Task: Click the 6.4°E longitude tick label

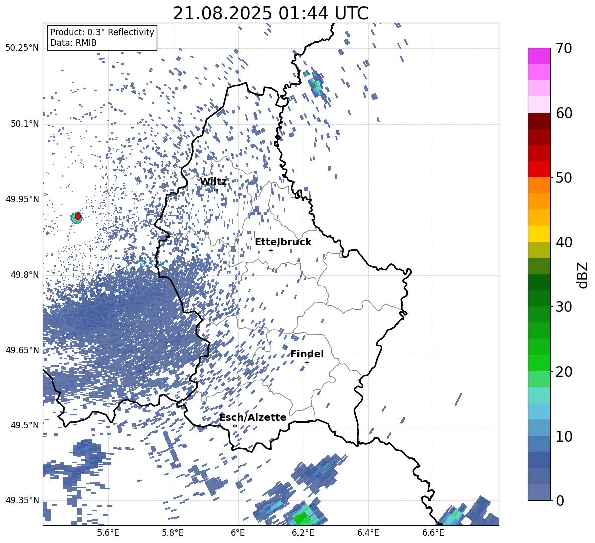Action: coord(368,533)
